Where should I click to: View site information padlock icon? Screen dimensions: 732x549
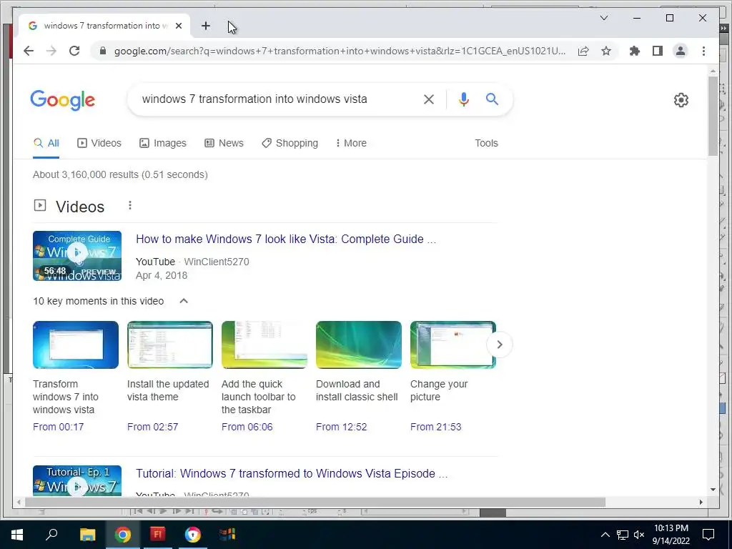point(103,51)
